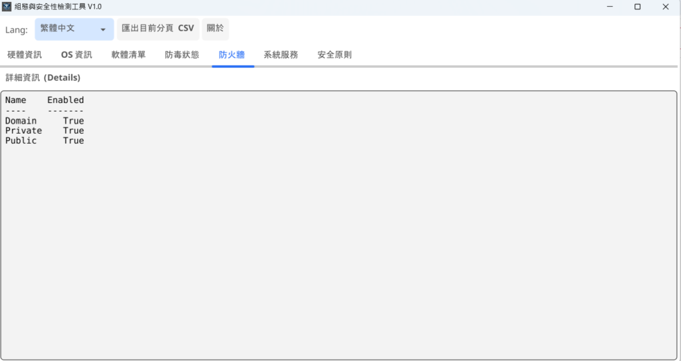This screenshot has height=361, width=681.
Task: View the 系統服務 tab
Action: coord(281,55)
